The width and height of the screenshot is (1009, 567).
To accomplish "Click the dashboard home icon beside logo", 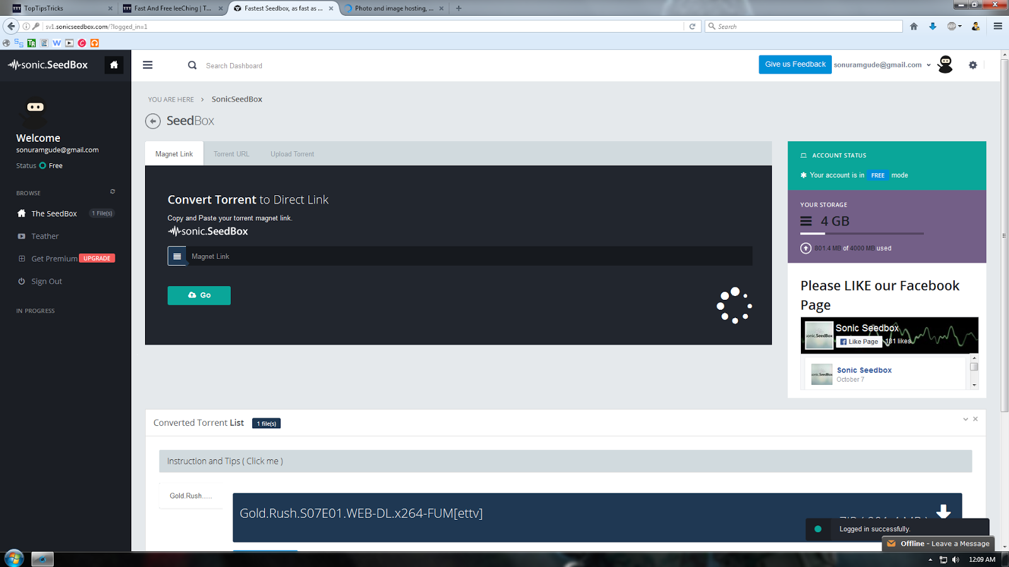I will pos(114,65).
